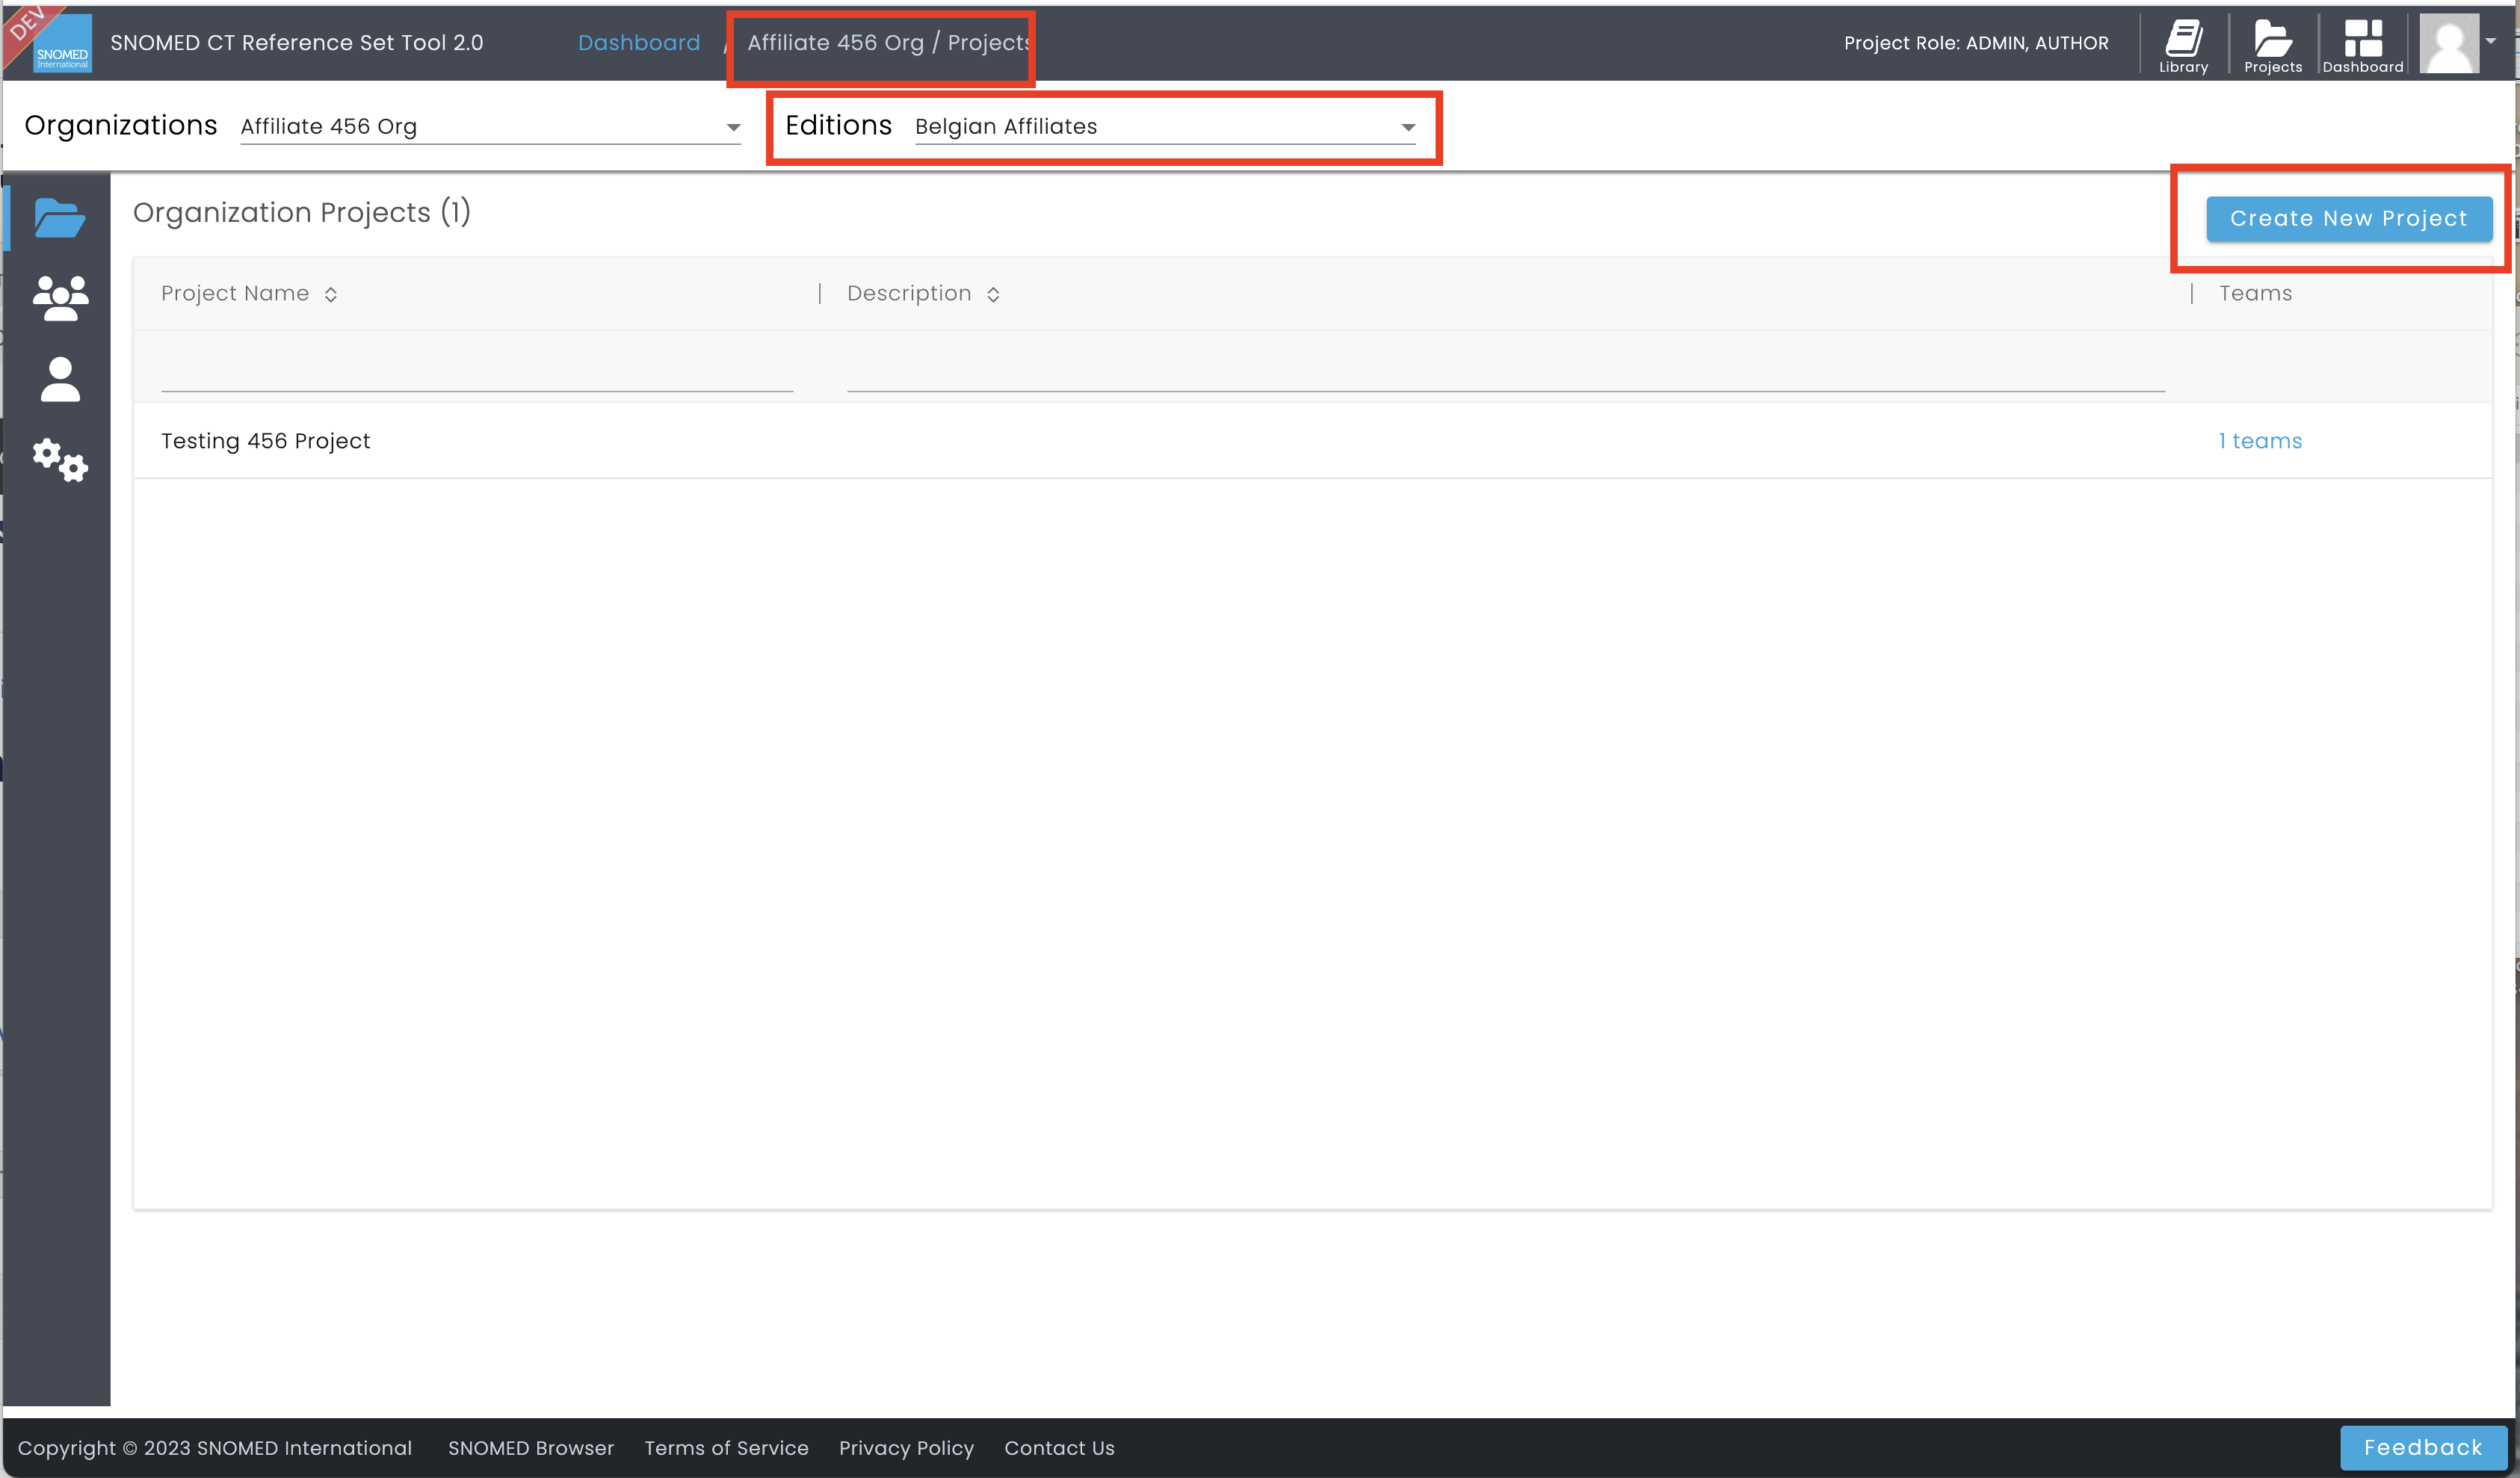Click Copyright © 2023 SNOMED International text
This screenshot has height=1478, width=2520.
click(214, 1448)
